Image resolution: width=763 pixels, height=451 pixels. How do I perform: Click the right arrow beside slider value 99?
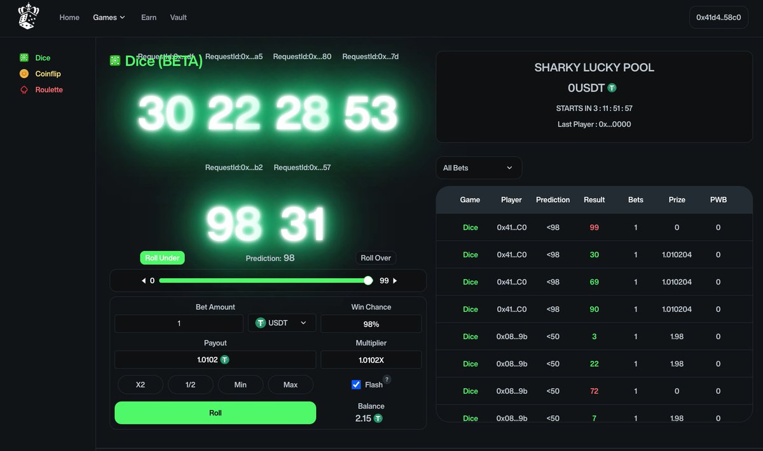click(x=395, y=280)
